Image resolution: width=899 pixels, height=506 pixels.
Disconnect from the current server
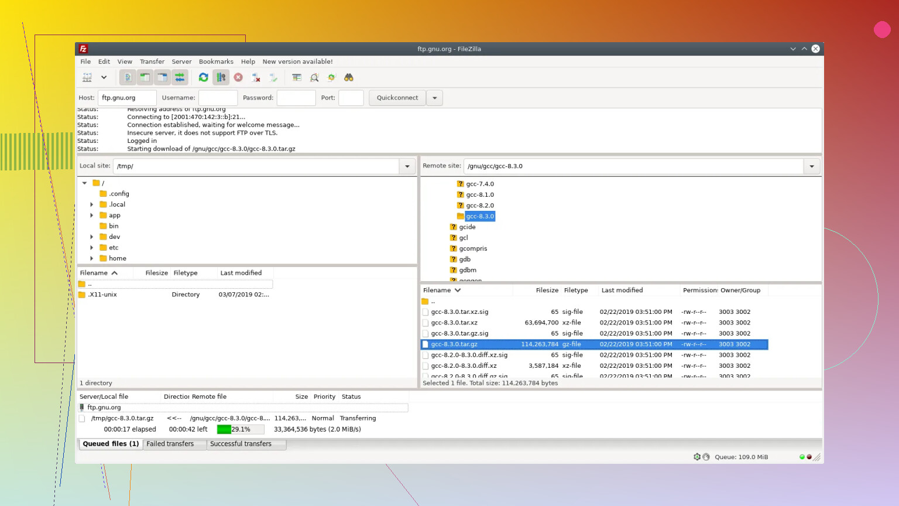tap(256, 77)
